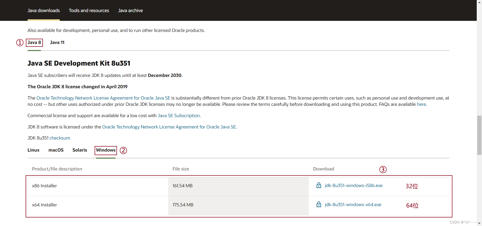
Task: Download jdk-8u351-windows-i586.exe
Action: (353, 186)
